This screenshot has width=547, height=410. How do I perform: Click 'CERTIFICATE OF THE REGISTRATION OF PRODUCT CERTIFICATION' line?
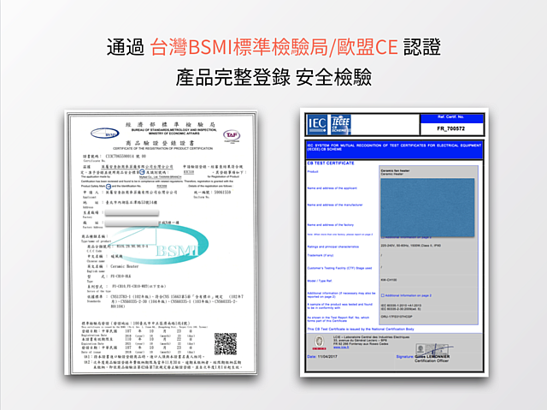click(x=162, y=148)
